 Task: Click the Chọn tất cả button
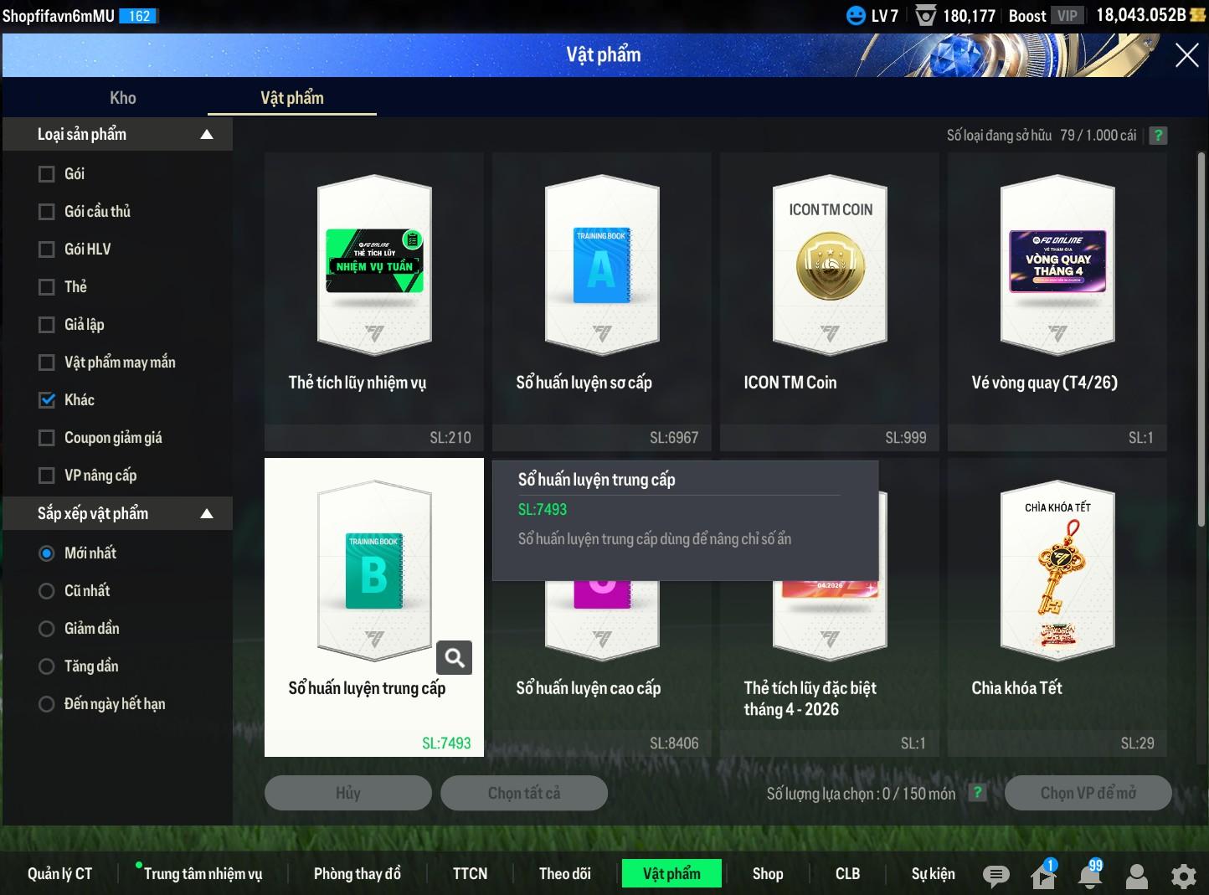tap(523, 793)
